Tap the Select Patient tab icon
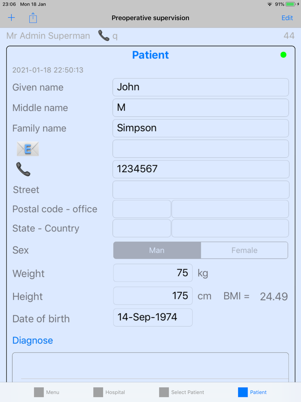Image resolution: width=301 pixels, height=402 pixels. pyautogui.click(x=164, y=392)
